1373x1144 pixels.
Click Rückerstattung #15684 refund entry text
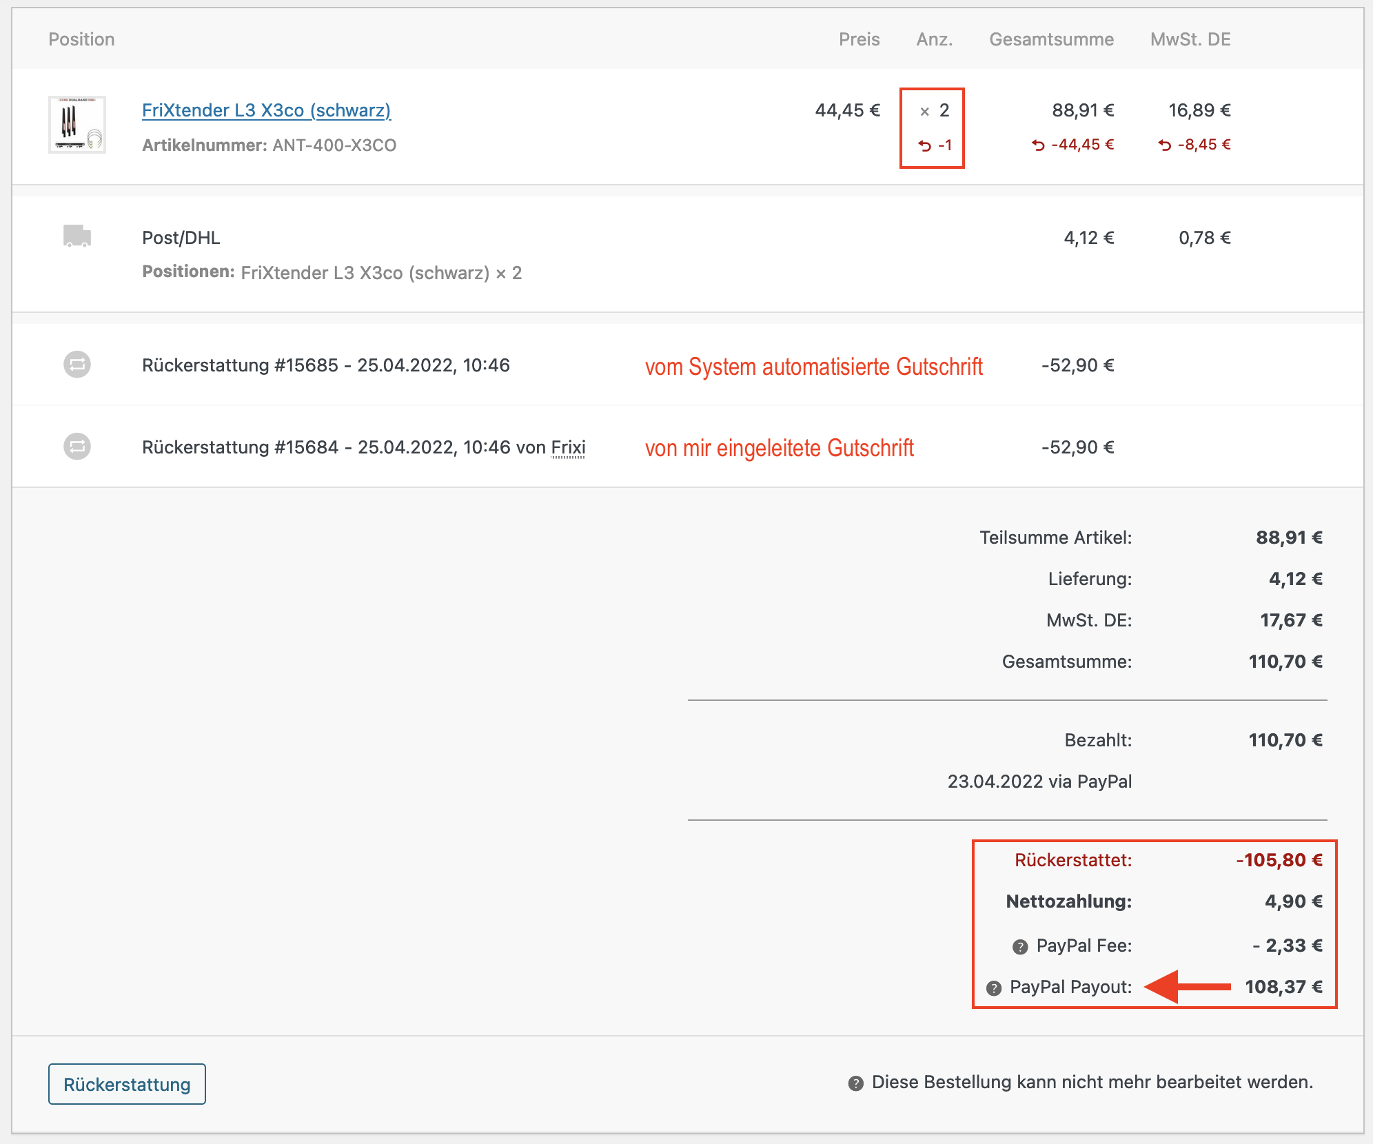(364, 447)
